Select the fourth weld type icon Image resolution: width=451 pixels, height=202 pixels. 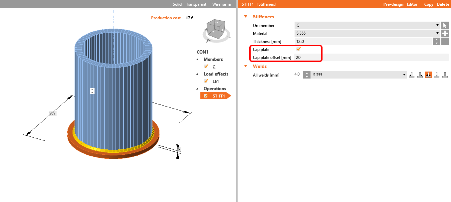[437, 75]
